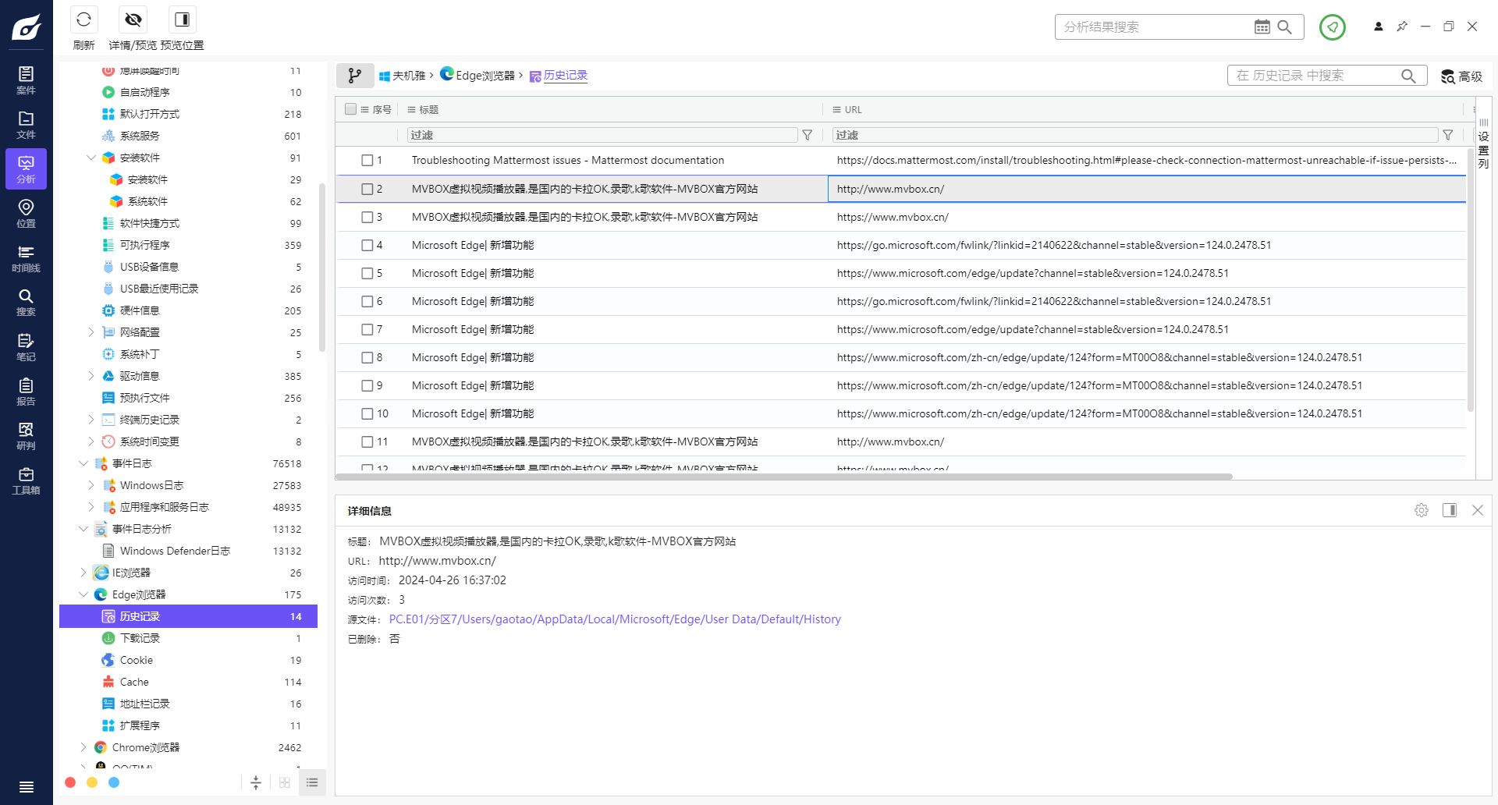Toggle detail panel layout position icon
The height and width of the screenshot is (805, 1498).
click(1450, 510)
